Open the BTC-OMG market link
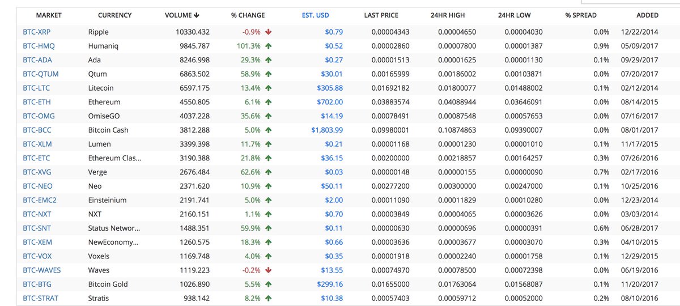Viewport: 680px width, 306px height. [39, 116]
